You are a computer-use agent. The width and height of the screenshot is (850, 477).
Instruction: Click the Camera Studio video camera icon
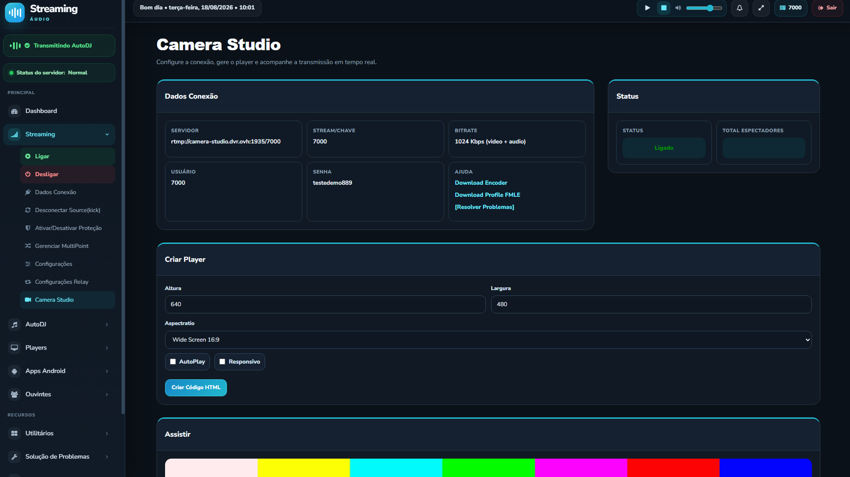(x=28, y=300)
